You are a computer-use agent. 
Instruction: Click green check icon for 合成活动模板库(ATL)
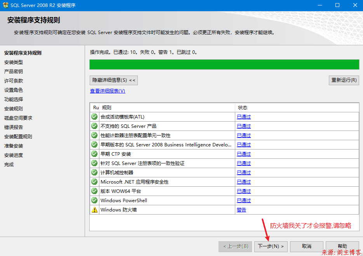point(94,117)
